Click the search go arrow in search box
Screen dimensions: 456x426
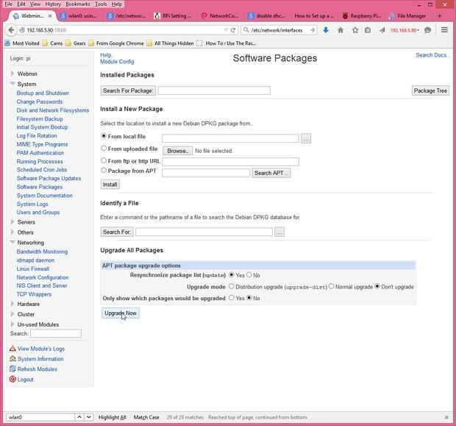[x=313, y=30]
